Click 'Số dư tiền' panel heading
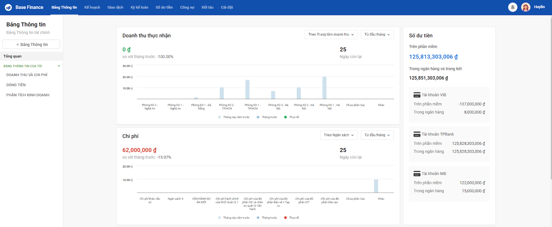Image resolution: width=552 pixels, height=227 pixels. click(421, 36)
